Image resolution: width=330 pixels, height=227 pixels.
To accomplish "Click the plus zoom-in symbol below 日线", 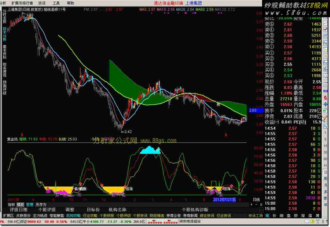I will coord(252,204).
